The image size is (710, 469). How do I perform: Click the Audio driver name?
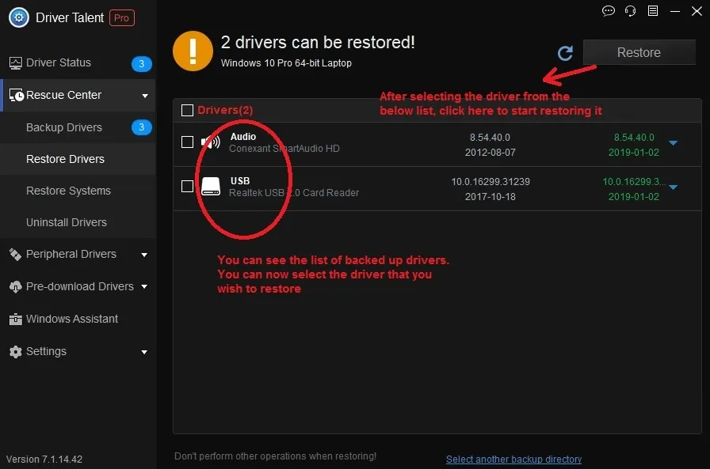243,137
